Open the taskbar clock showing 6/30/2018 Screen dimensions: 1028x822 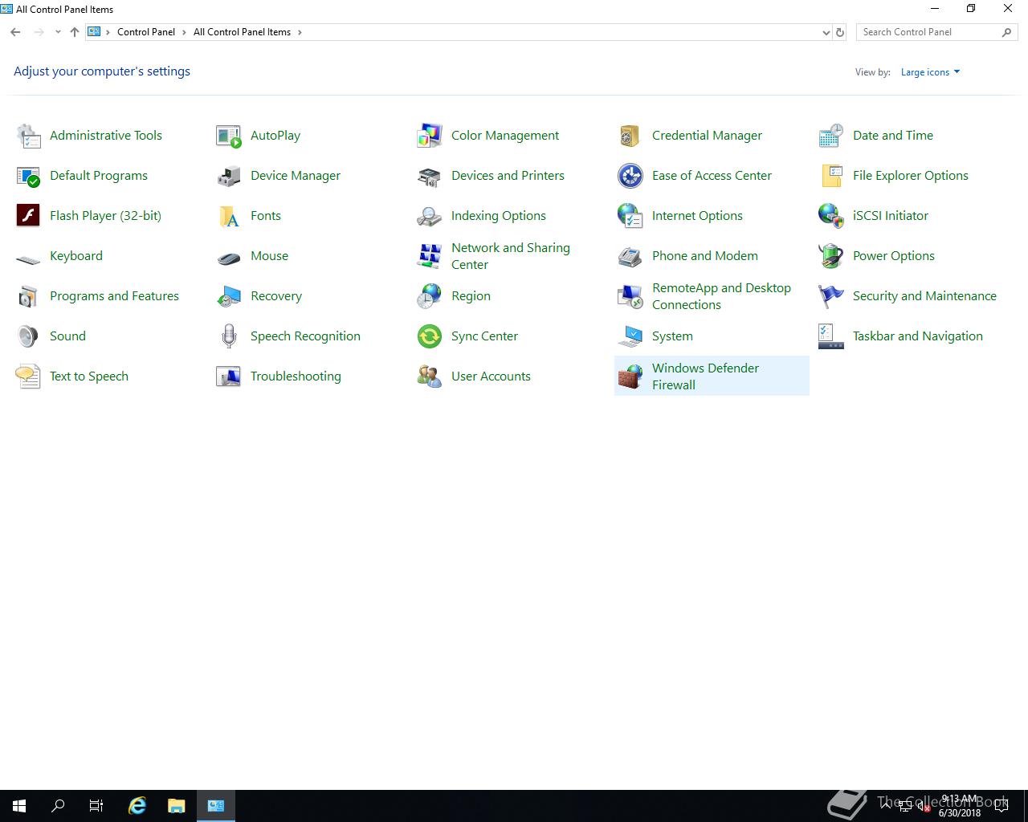(959, 806)
